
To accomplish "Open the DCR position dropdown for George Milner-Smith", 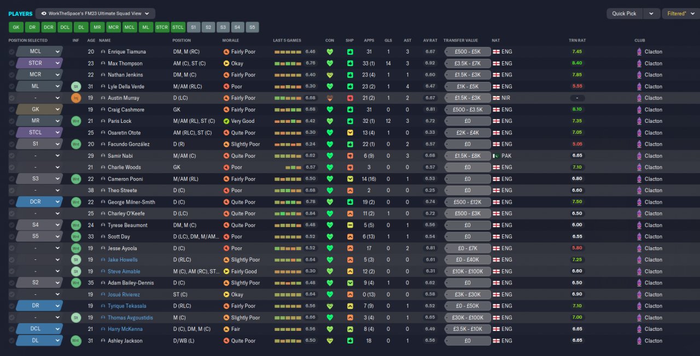I will [39, 202].
